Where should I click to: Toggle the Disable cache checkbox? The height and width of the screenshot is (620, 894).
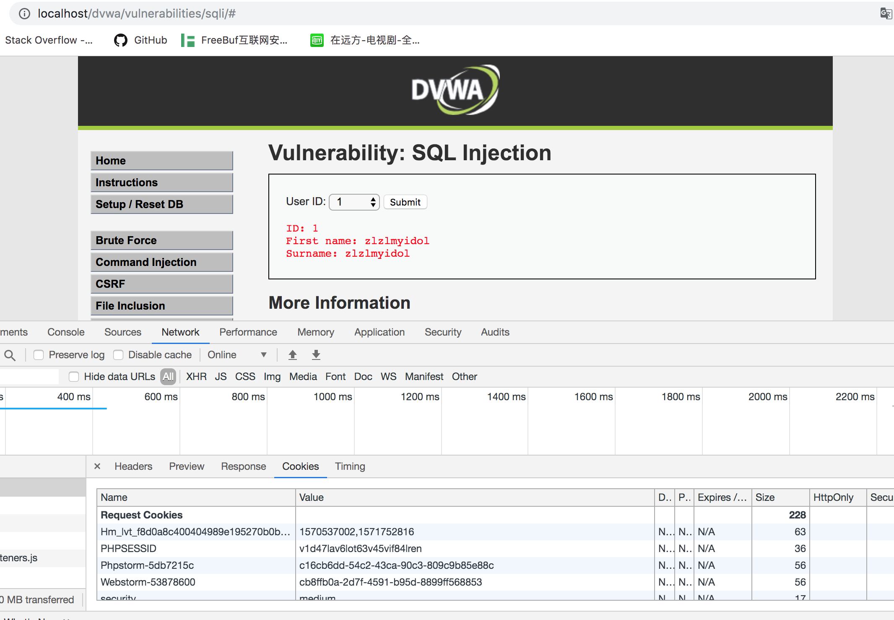119,355
